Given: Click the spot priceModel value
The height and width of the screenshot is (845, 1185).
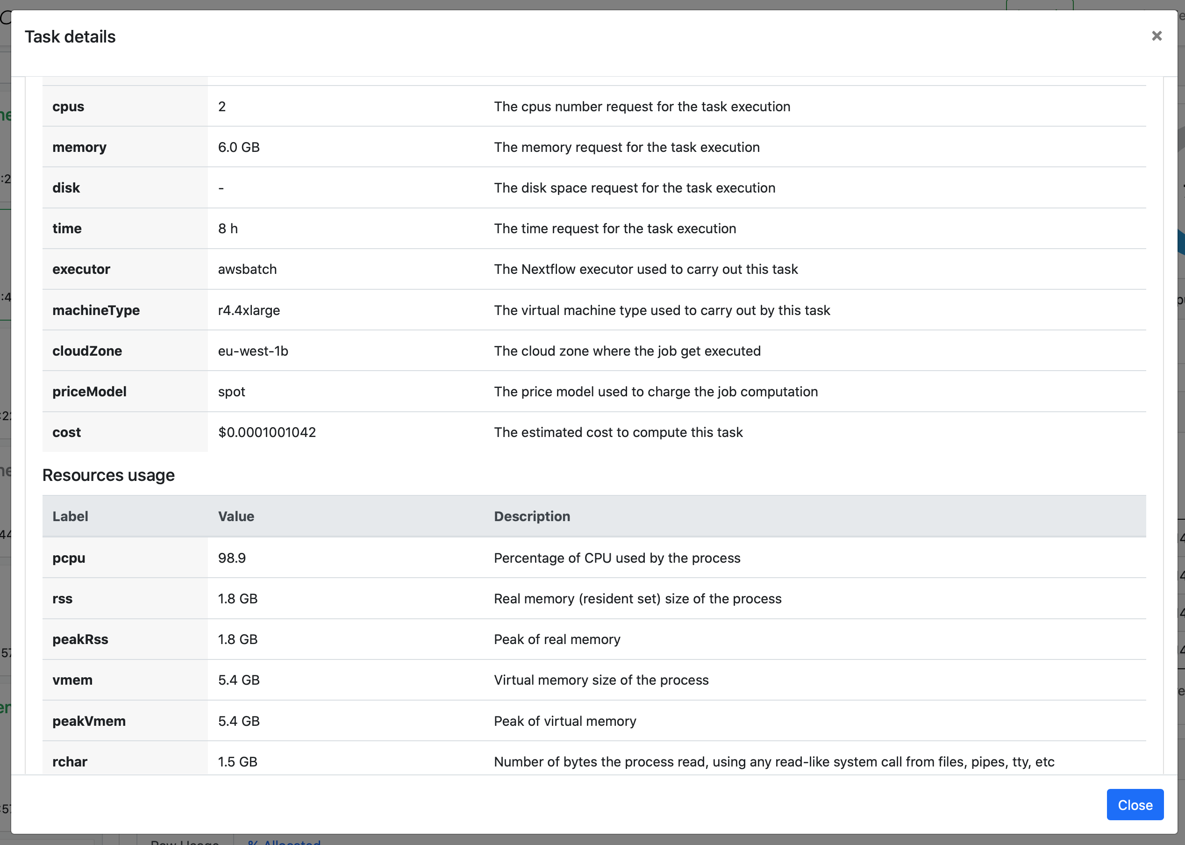Looking at the screenshot, I should [231, 391].
